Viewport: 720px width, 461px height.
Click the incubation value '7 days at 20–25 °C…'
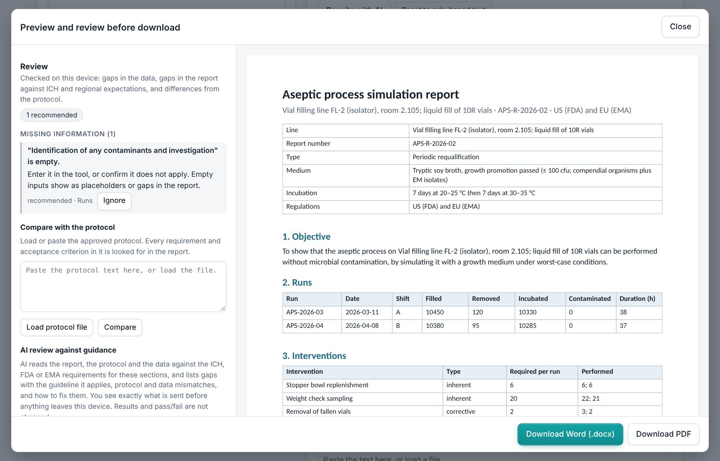pos(535,193)
